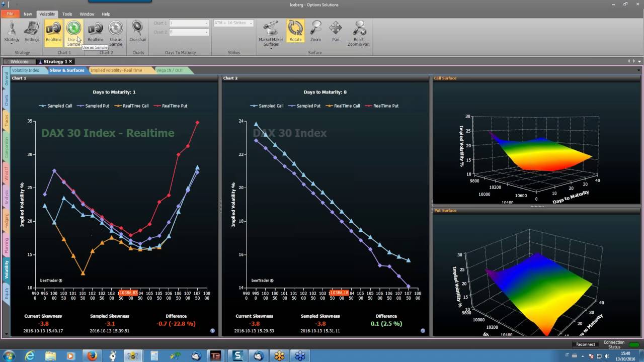Open the Vega IN / OUT tab

170,70
